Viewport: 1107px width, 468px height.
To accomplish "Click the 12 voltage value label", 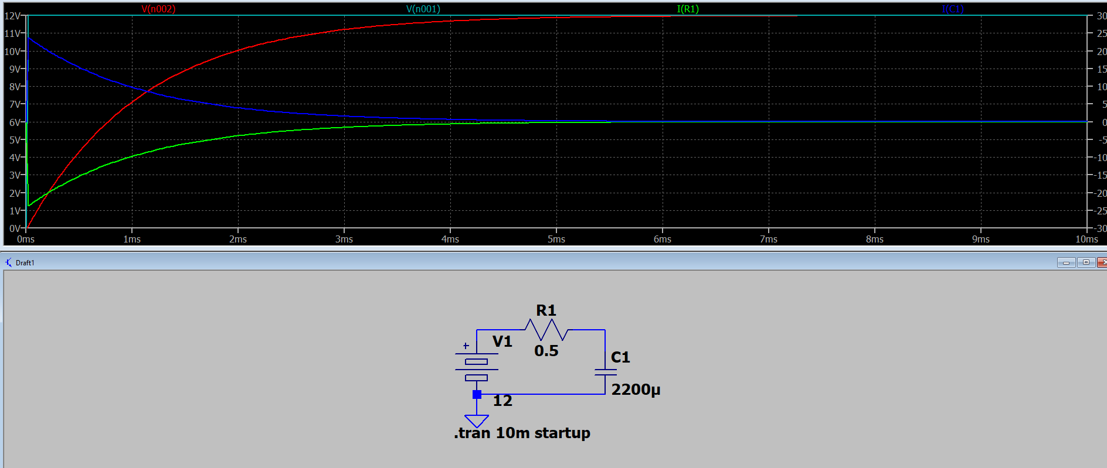I will tap(502, 401).
